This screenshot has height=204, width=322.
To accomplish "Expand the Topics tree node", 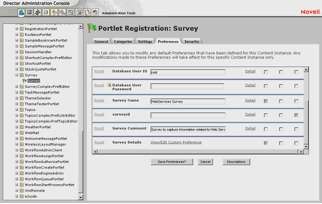I will pyautogui.click(x=17, y=110).
